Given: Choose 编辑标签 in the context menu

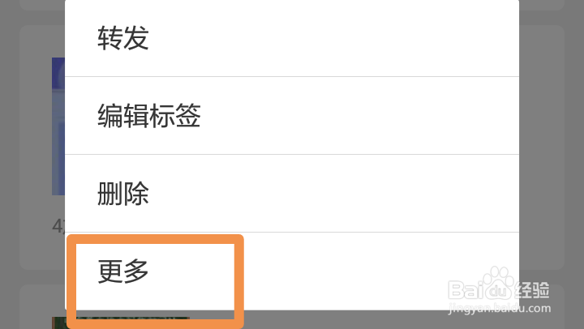Looking at the screenshot, I should pos(149,116).
